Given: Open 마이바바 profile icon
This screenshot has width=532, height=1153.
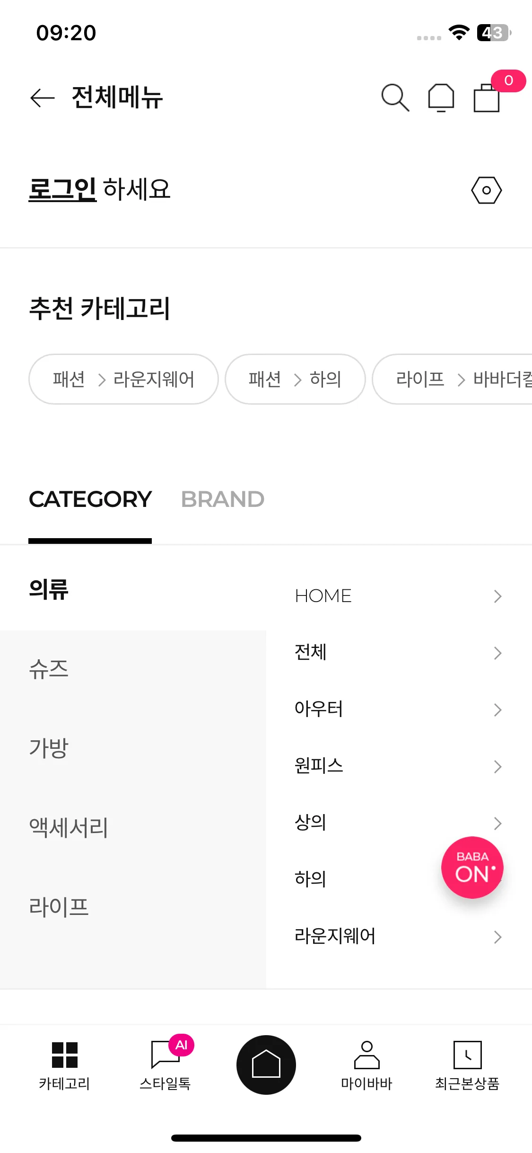Looking at the screenshot, I should click(x=366, y=1055).
